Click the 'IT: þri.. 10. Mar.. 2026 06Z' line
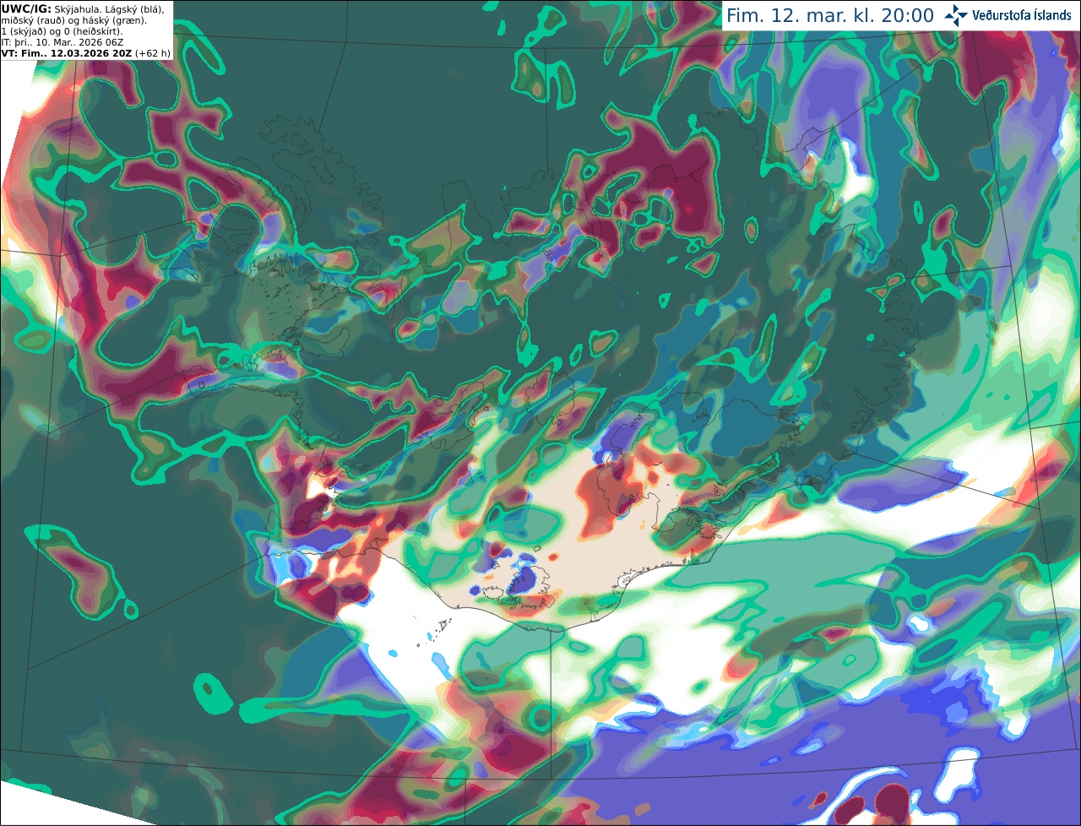The height and width of the screenshot is (826, 1081). pyautogui.click(x=62, y=42)
